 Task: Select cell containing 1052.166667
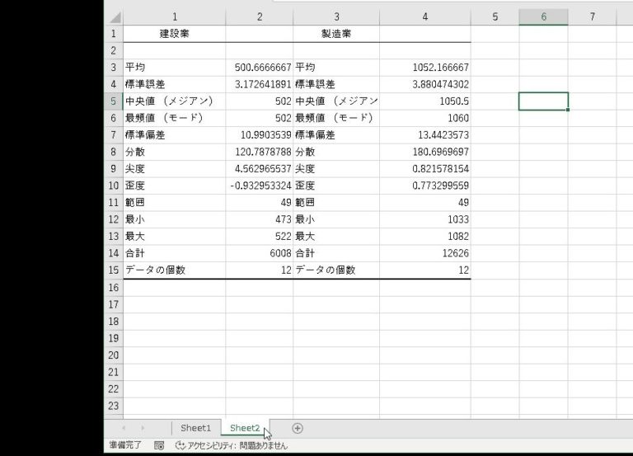click(x=424, y=67)
